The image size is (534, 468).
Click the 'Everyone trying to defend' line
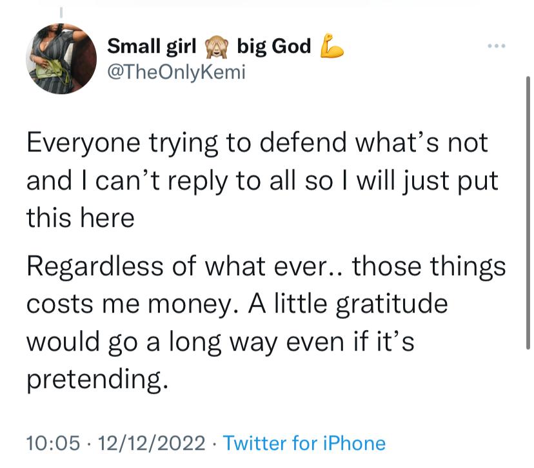pyautogui.click(x=257, y=143)
